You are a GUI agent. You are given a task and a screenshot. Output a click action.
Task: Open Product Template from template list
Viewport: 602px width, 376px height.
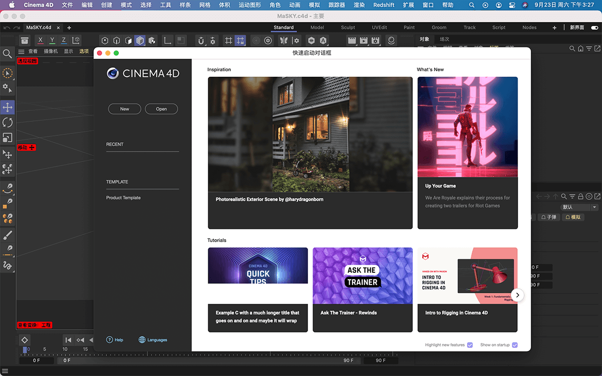coord(123,198)
